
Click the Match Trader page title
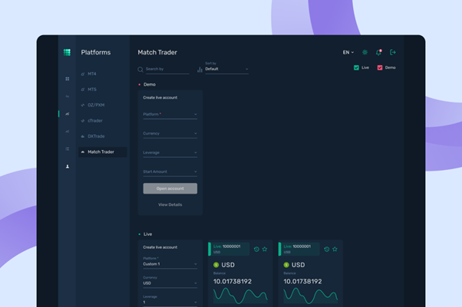point(157,52)
